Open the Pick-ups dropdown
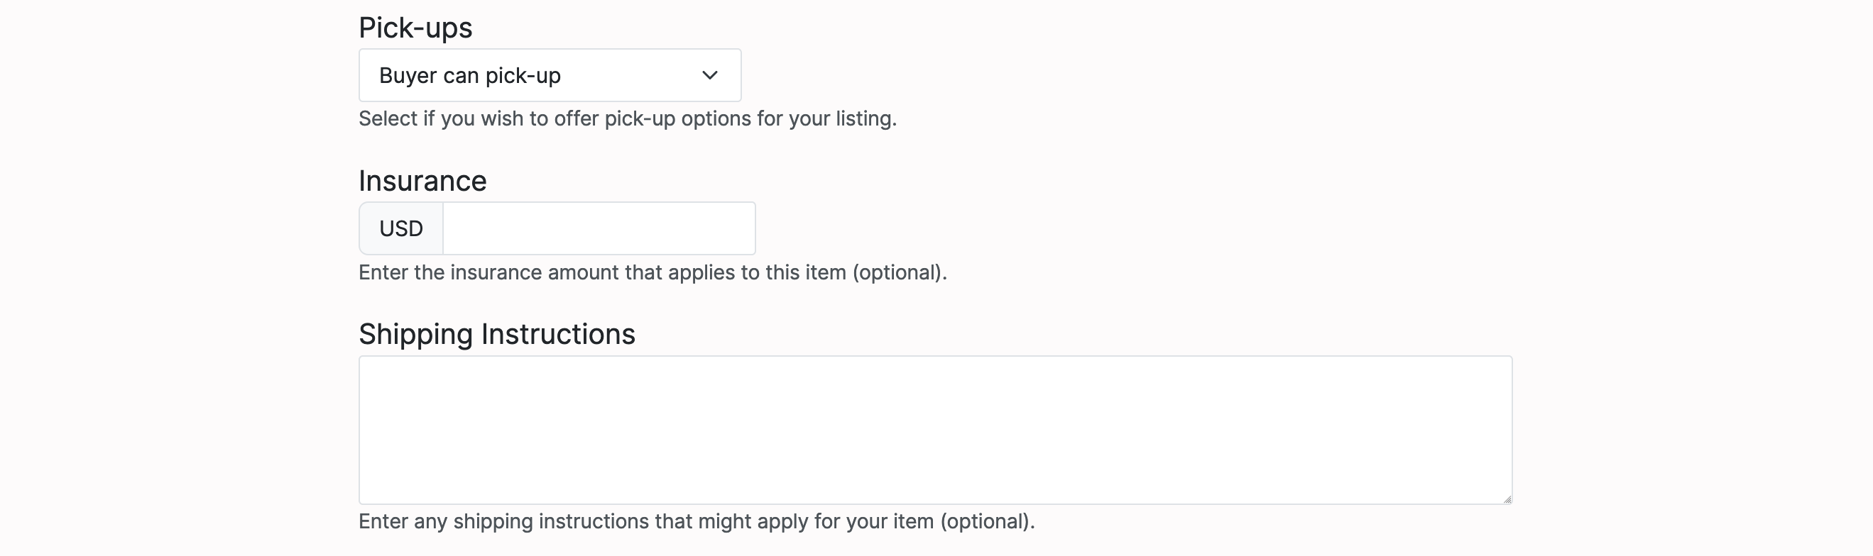Screen dimensions: 1873x556 [549, 75]
